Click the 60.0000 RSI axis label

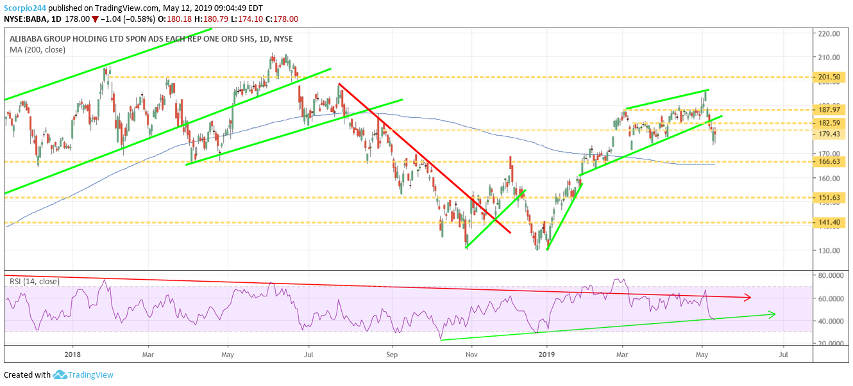point(832,298)
